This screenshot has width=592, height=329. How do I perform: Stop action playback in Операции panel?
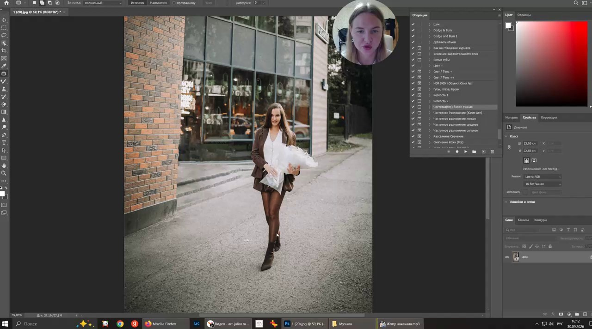click(448, 152)
